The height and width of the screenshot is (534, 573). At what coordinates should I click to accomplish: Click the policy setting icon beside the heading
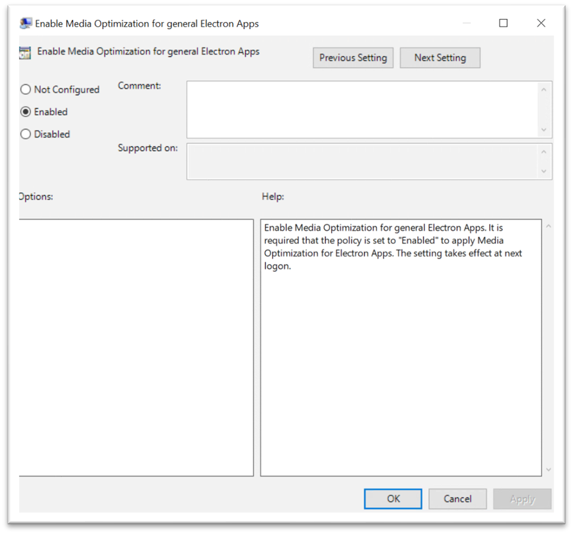coord(25,52)
